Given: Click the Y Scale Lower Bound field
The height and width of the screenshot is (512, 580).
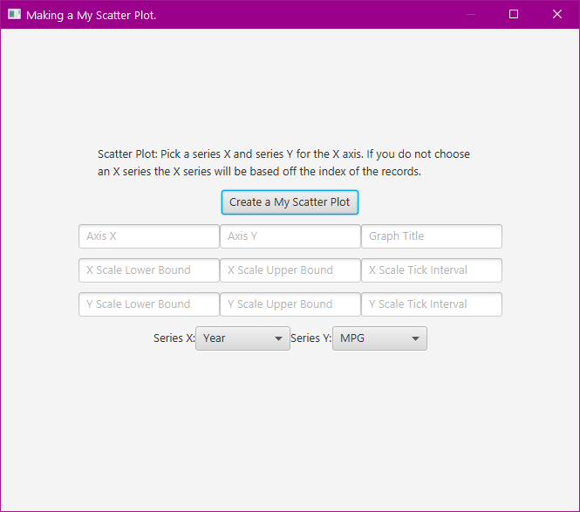Looking at the screenshot, I should tap(149, 304).
